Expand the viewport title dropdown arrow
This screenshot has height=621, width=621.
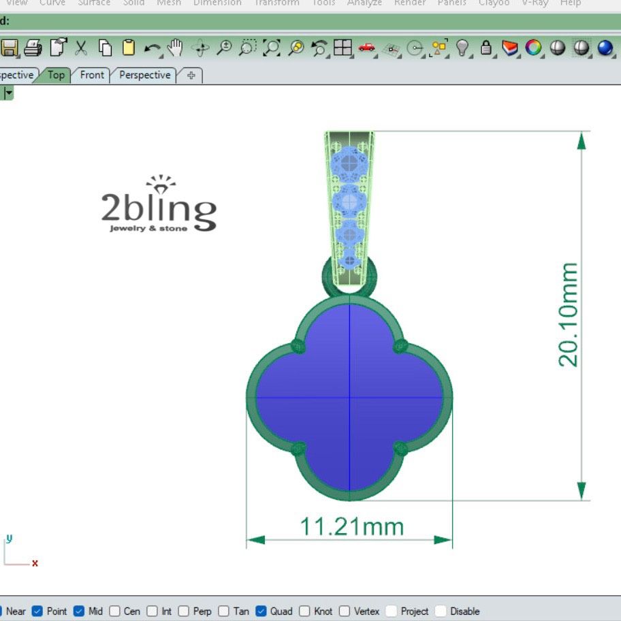pyautogui.click(x=8, y=93)
